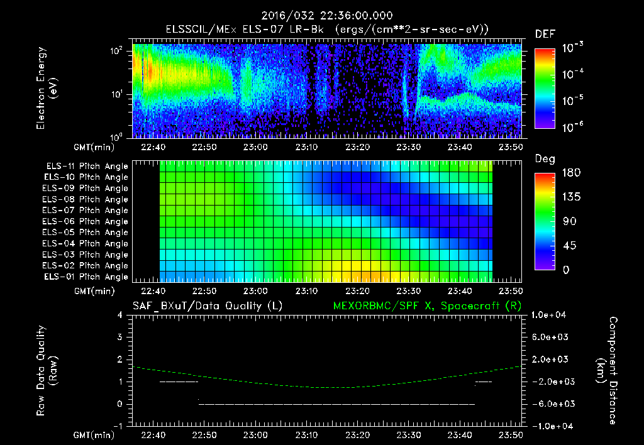
Task: Click the 22:40 tick label under the spectrogram
Action: (x=153, y=147)
